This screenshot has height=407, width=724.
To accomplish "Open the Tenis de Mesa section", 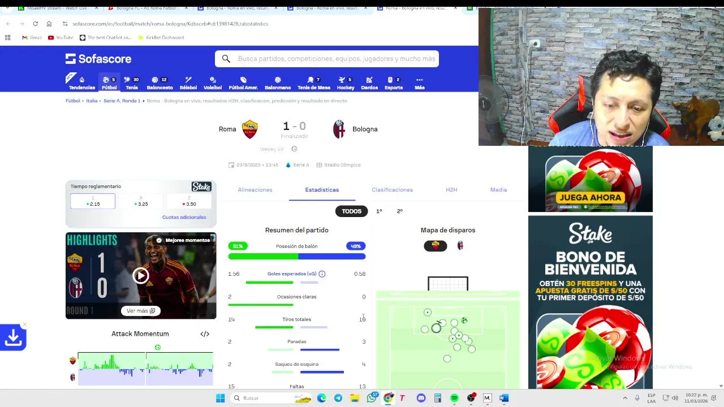I will click(x=314, y=83).
